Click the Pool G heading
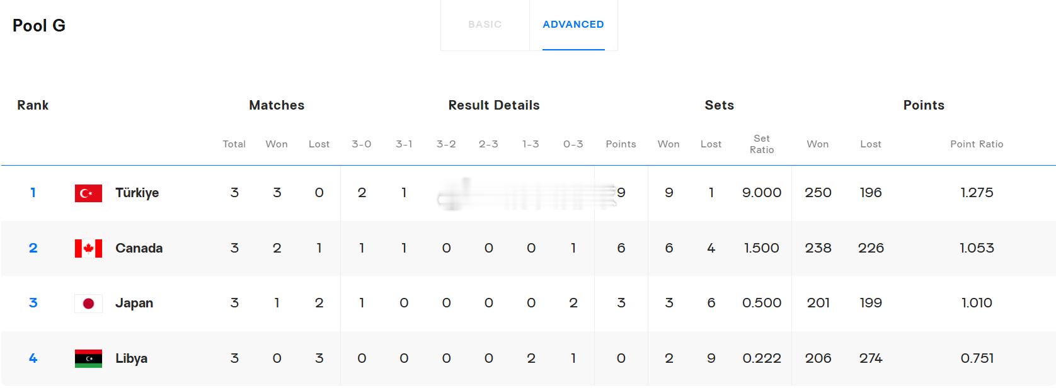Viewport: 1056px width, 388px height. coord(39,25)
